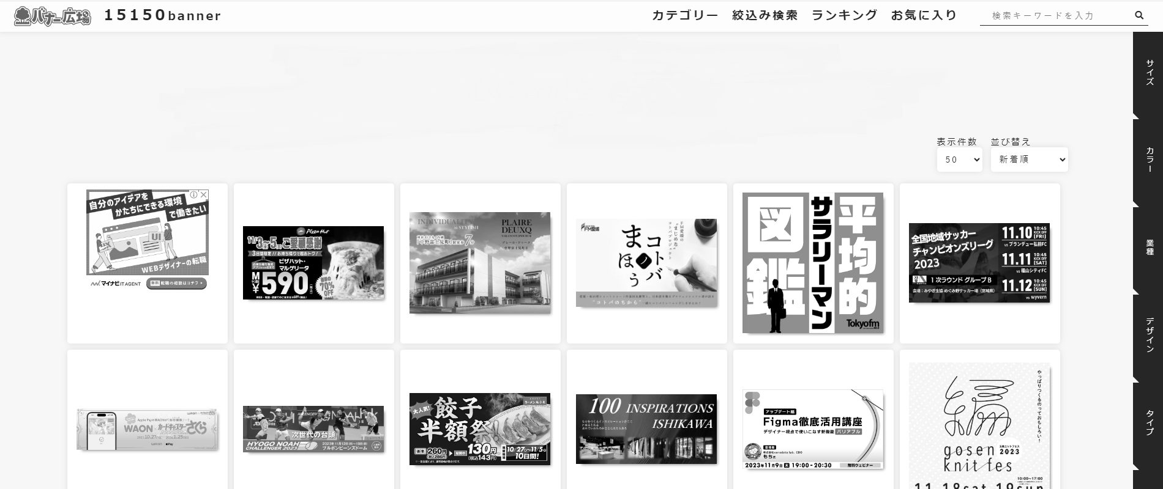Click the ad info icon on マイナビ banner
The height and width of the screenshot is (489, 1163).
tap(193, 194)
